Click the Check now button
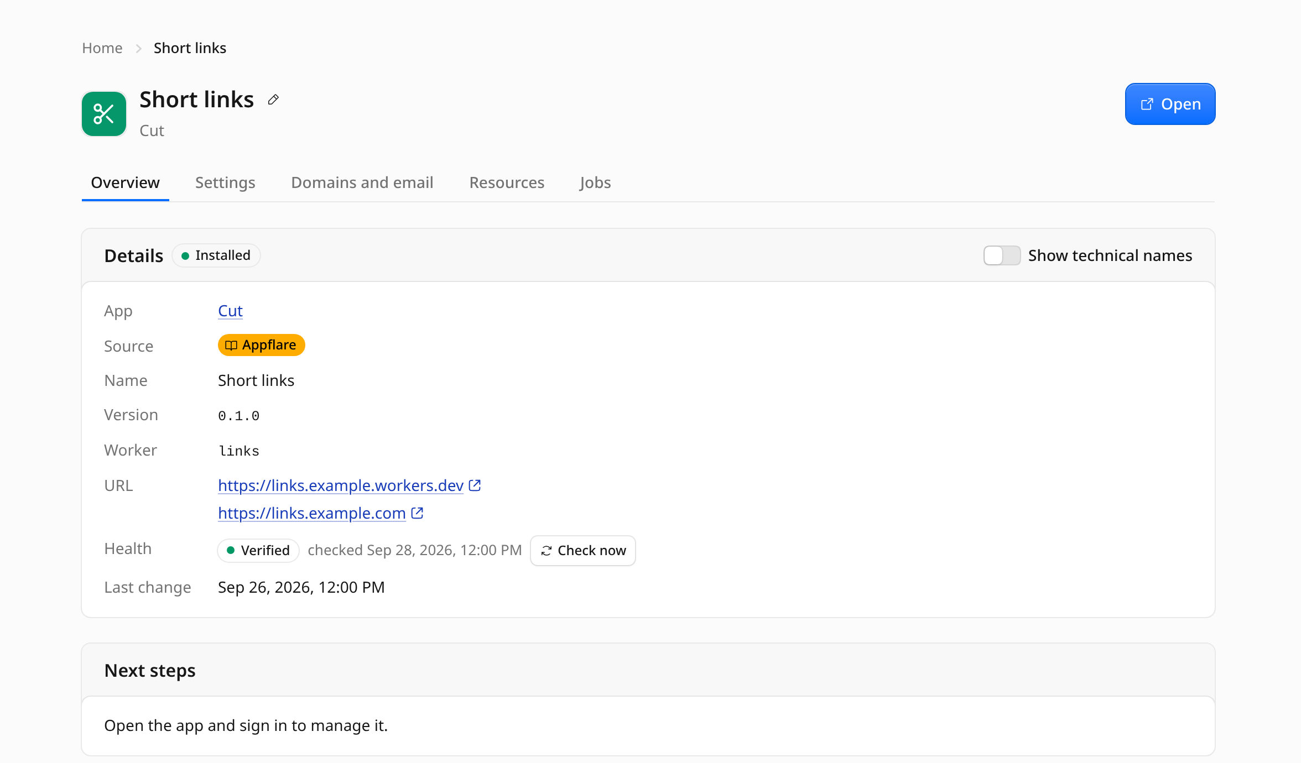The width and height of the screenshot is (1301, 763). pyautogui.click(x=583, y=551)
